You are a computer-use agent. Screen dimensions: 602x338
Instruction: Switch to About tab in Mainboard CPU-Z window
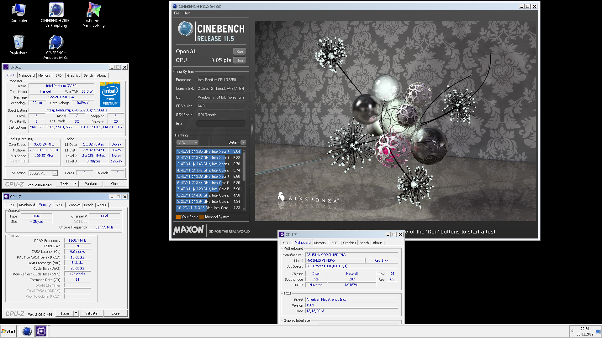(378, 243)
